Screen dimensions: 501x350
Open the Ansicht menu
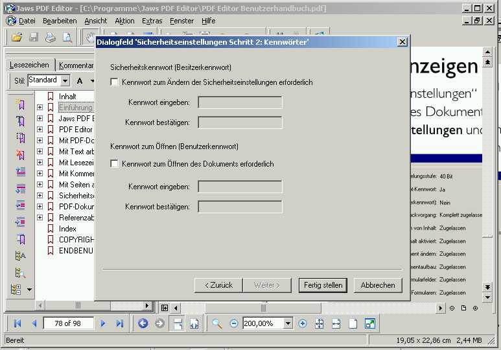[x=95, y=21]
